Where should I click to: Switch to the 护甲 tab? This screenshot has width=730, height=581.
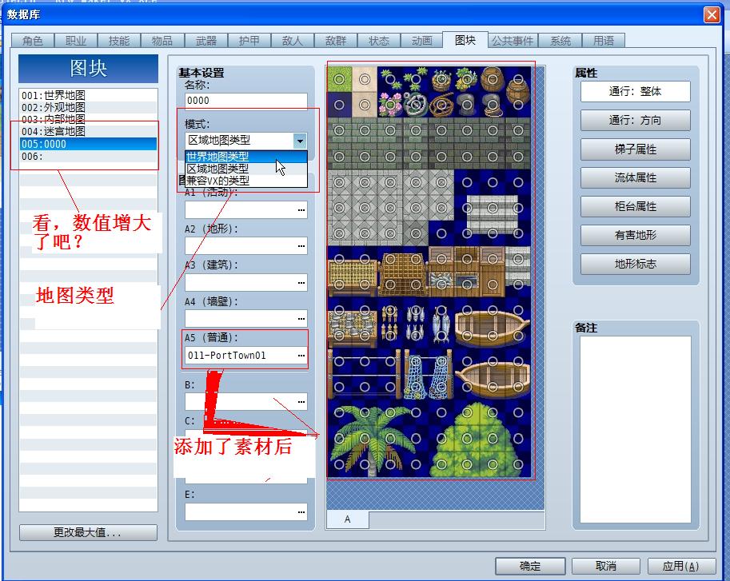(x=249, y=41)
